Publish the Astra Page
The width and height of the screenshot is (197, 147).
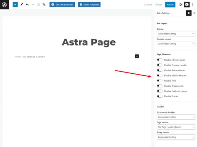170,5
